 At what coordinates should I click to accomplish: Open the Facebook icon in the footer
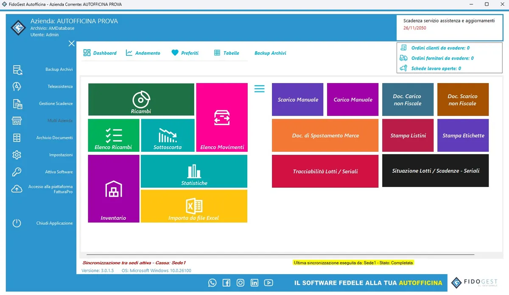pos(227,283)
